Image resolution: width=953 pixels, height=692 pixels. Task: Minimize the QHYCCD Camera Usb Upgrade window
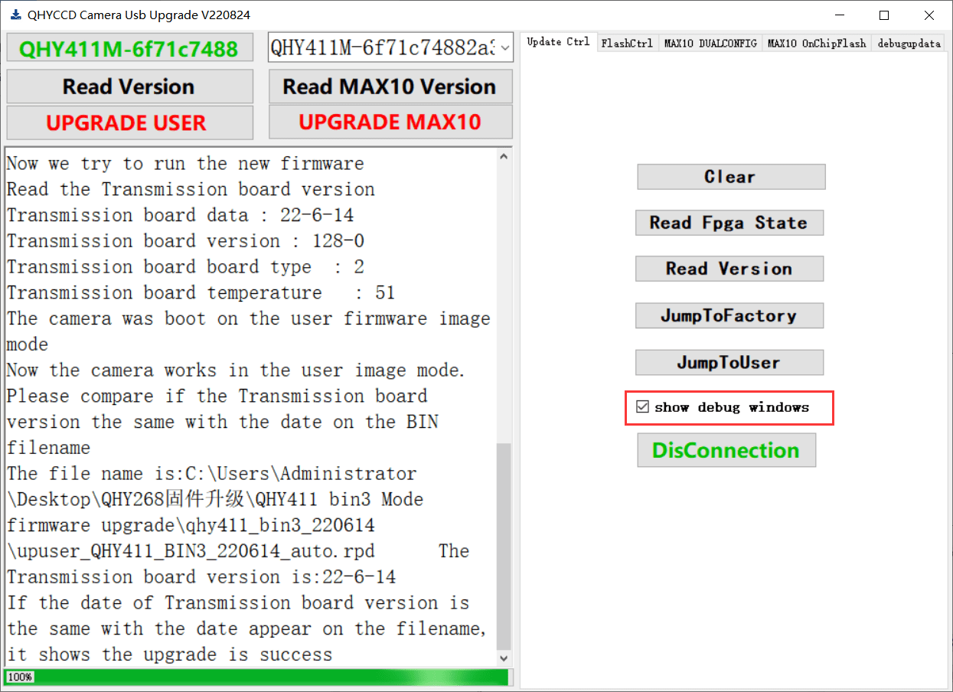840,15
